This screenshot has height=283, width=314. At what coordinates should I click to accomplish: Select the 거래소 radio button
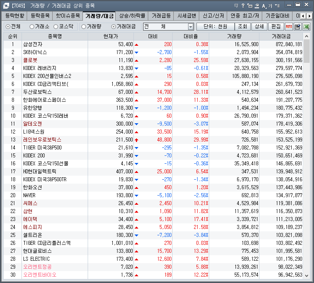[x=39, y=27]
